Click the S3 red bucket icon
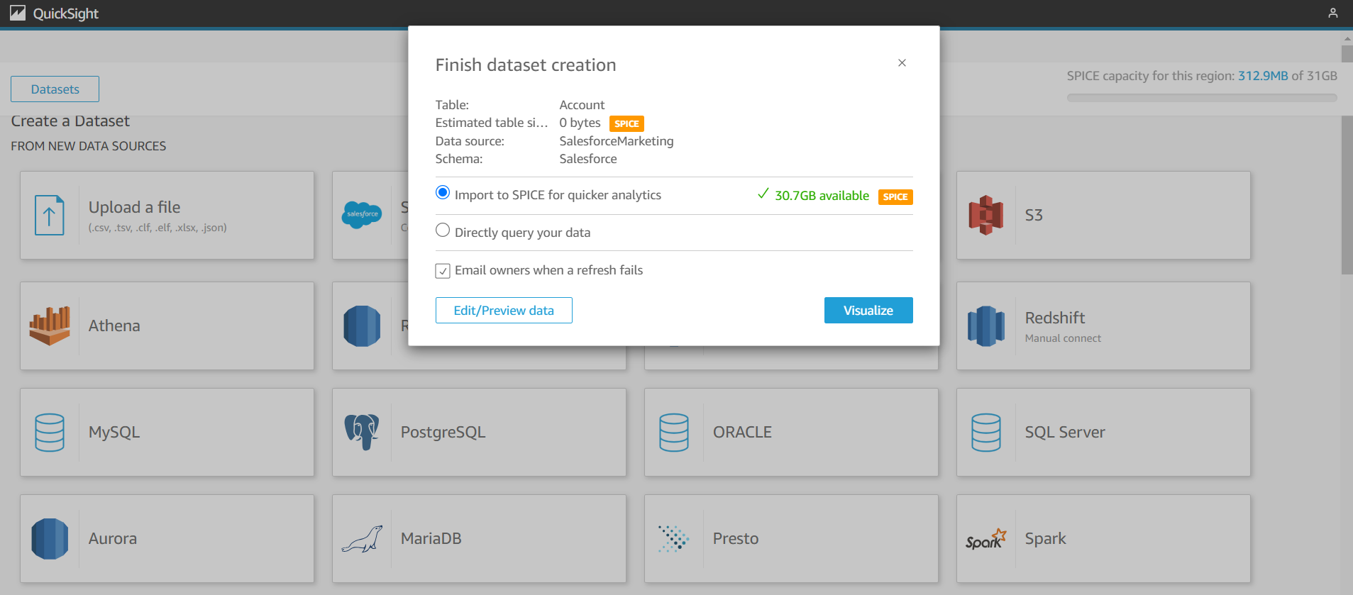 [986, 215]
